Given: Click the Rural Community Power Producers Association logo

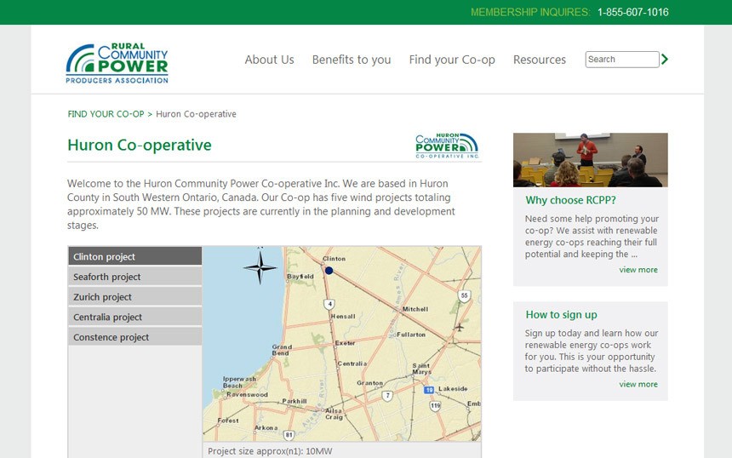Looking at the screenshot, I should [117, 64].
